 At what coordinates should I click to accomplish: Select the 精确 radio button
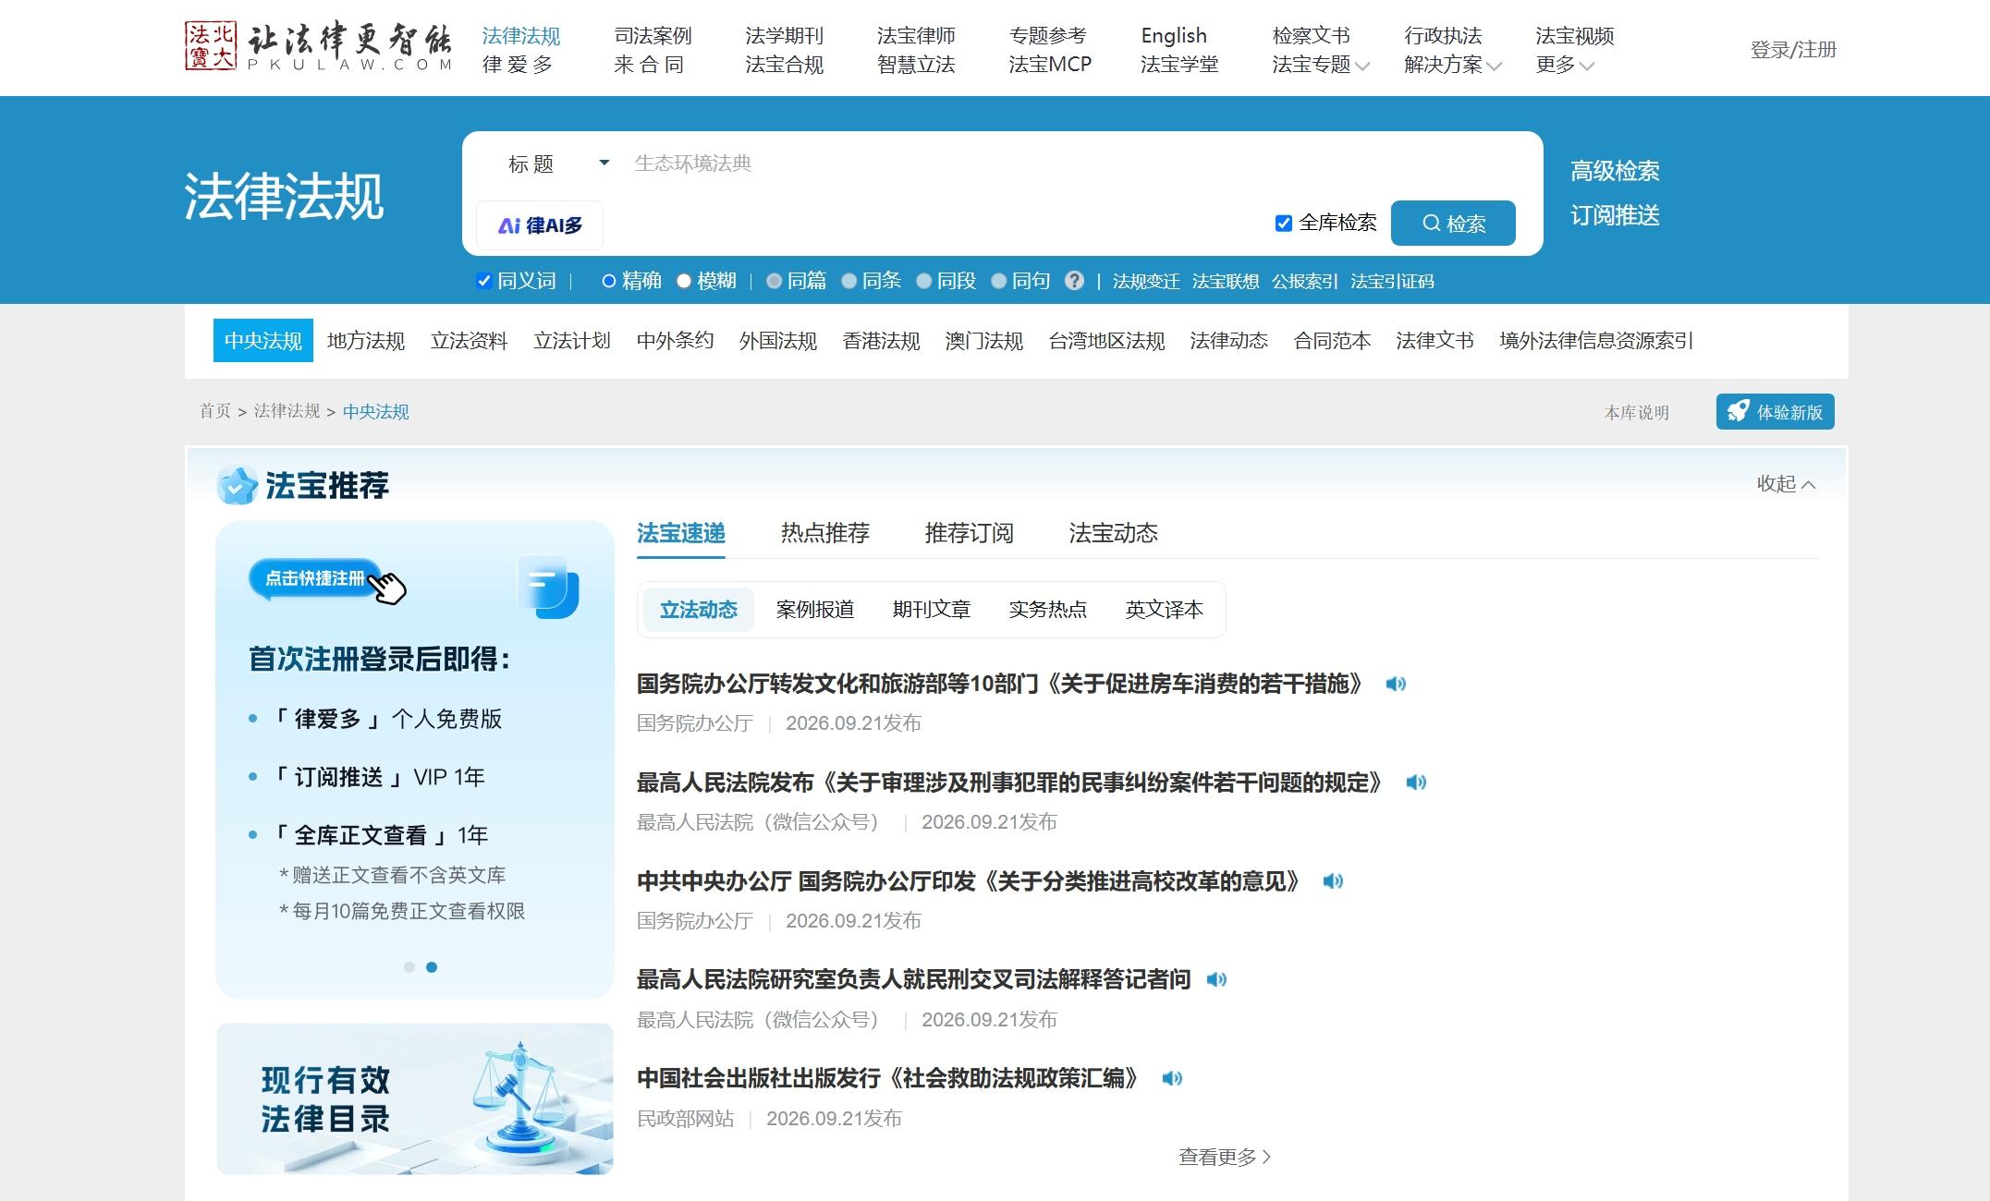(x=608, y=281)
